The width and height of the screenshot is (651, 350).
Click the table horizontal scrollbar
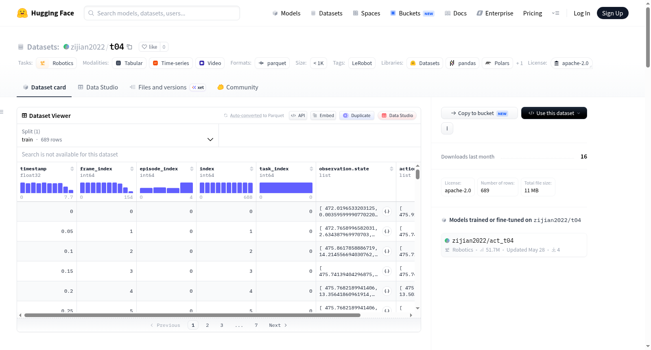[x=192, y=315]
